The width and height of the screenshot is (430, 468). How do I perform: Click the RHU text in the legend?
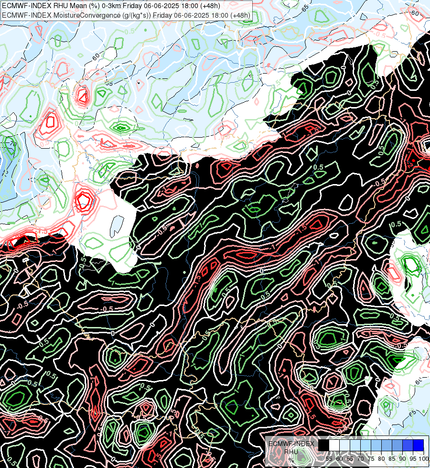291,452
